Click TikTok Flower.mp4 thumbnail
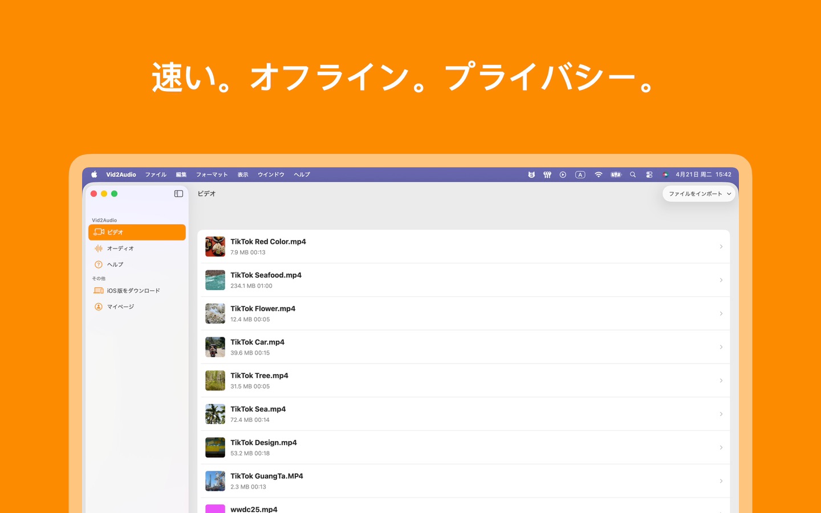Image resolution: width=821 pixels, height=513 pixels. click(x=215, y=313)
